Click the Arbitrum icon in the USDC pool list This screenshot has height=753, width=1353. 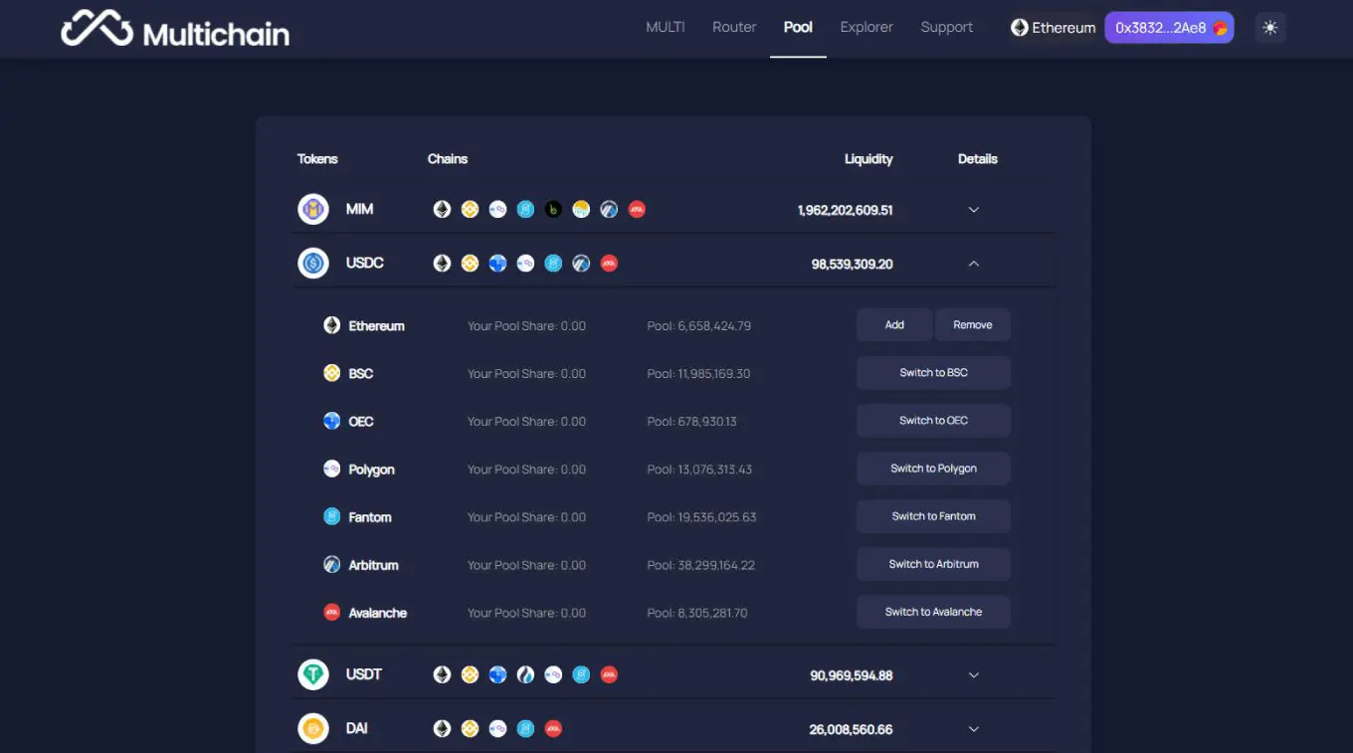pyautogui.click(x=332, y=564)
